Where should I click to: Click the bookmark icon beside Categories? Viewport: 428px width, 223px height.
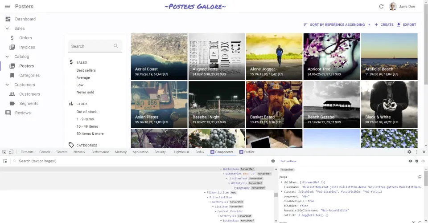[12, 75]
